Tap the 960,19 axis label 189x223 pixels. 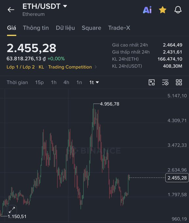tap(179, 219)
